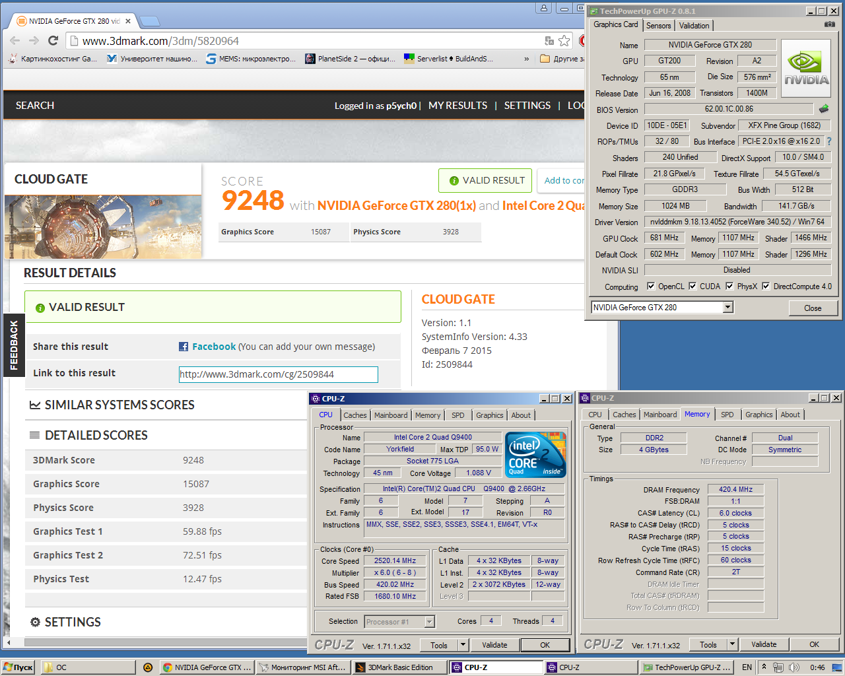Open Caches tab in left CPU-Z window
The width and height of the screenshot is (845, 676).
point(355,415)
